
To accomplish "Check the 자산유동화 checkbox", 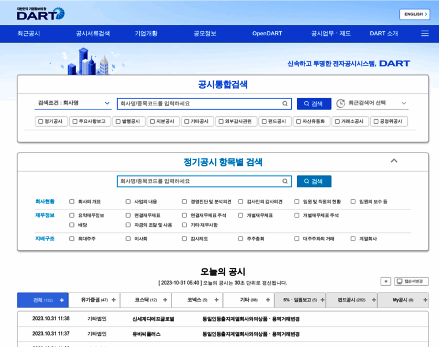I will click(299, 121).
